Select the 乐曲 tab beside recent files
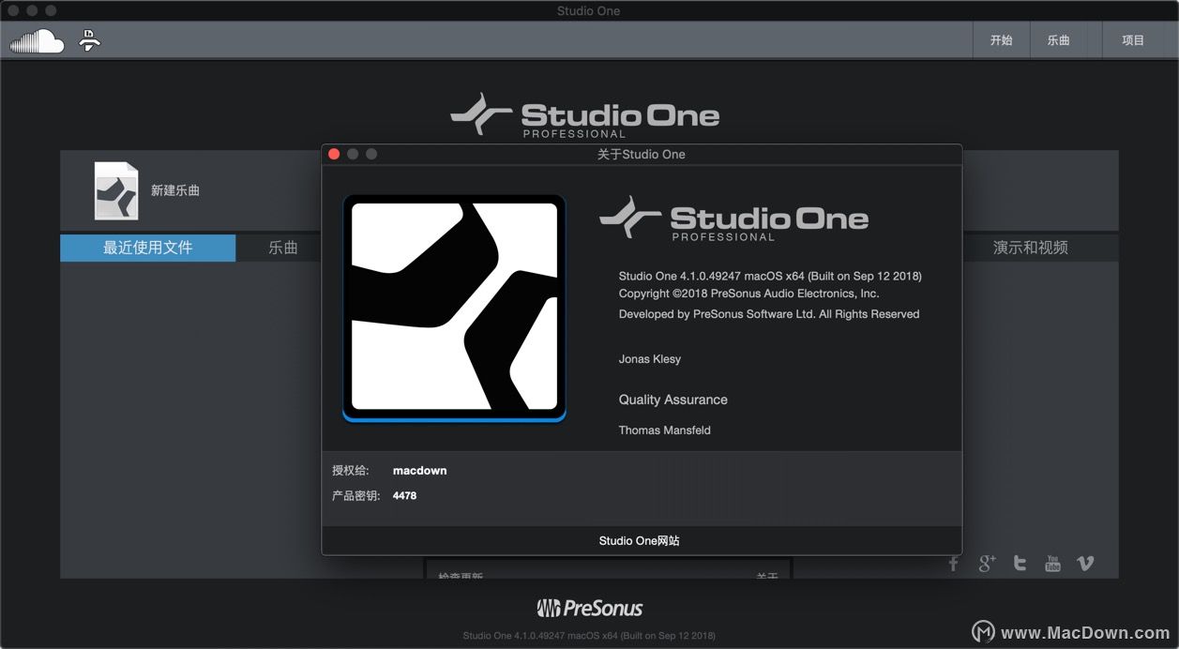1179x649 pixels. click(x=282, y=248)
